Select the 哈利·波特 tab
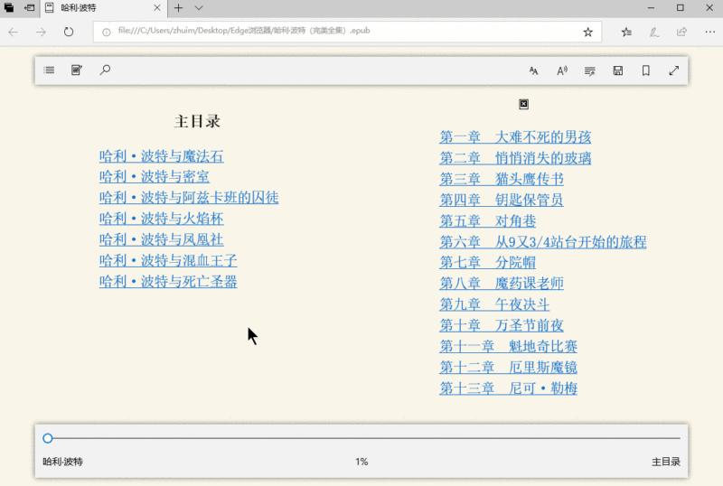723x486 pixels. (103, 8)
